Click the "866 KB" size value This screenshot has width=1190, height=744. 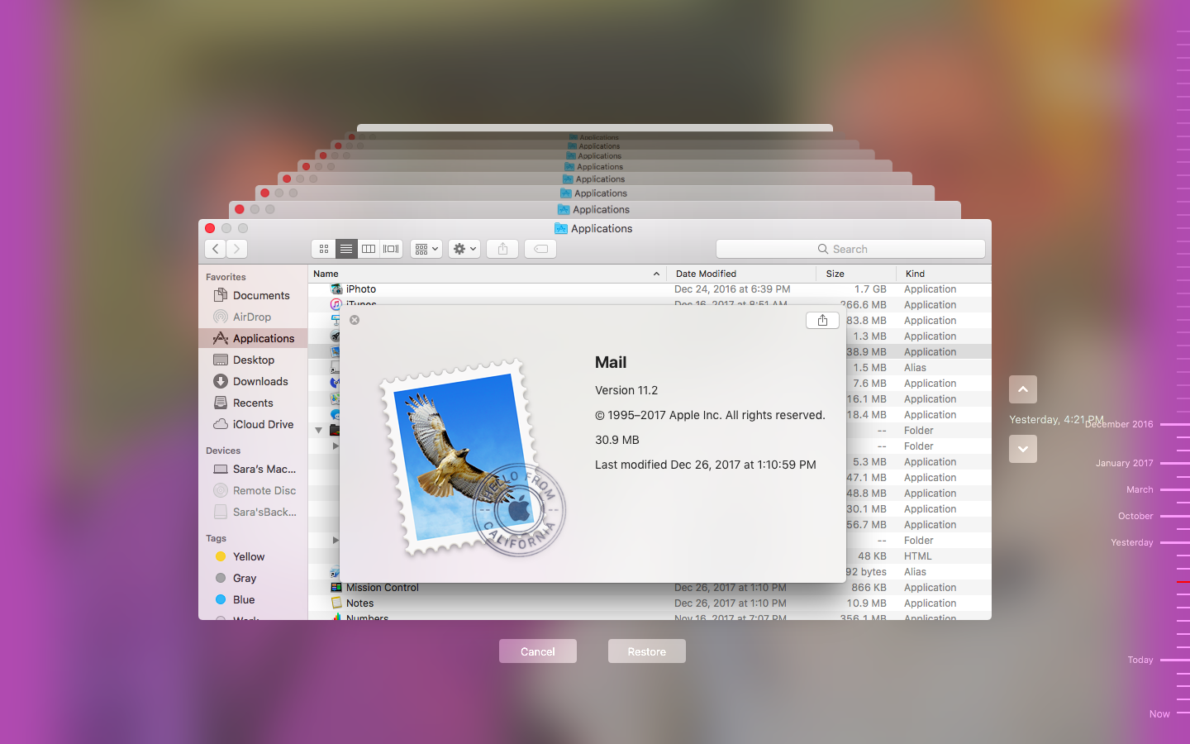pyautogui.click(x=869, y=588)
